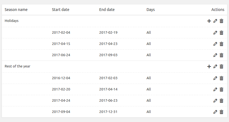Edit the Rest of the year season

pos(215,66)
